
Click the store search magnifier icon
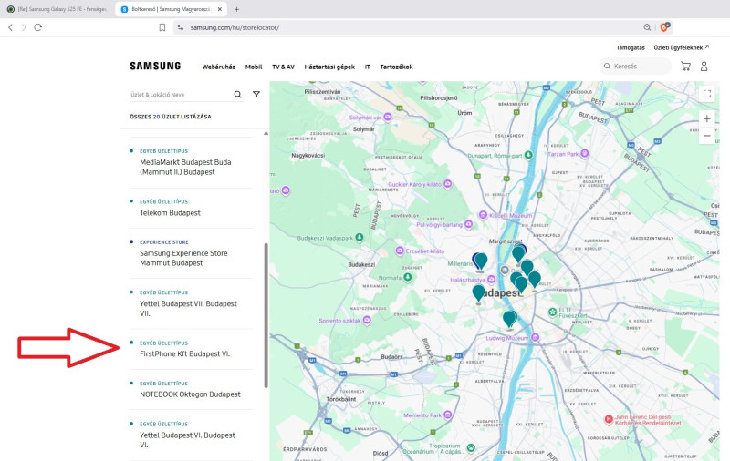click(x=238, y=95)
